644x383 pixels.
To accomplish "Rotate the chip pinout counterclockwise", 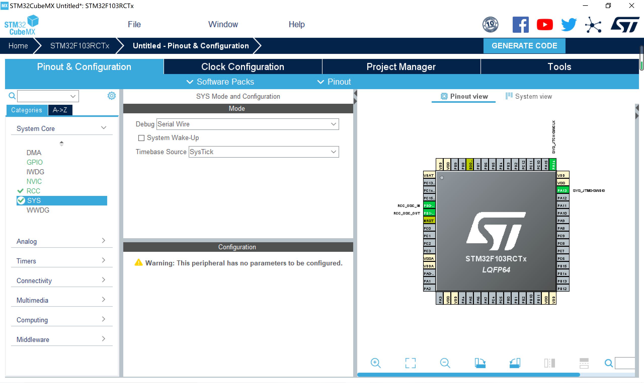I will (x=515, y=363).
